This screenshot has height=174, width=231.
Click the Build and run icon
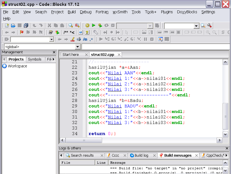pyautogui.click(x=100, y=25)
